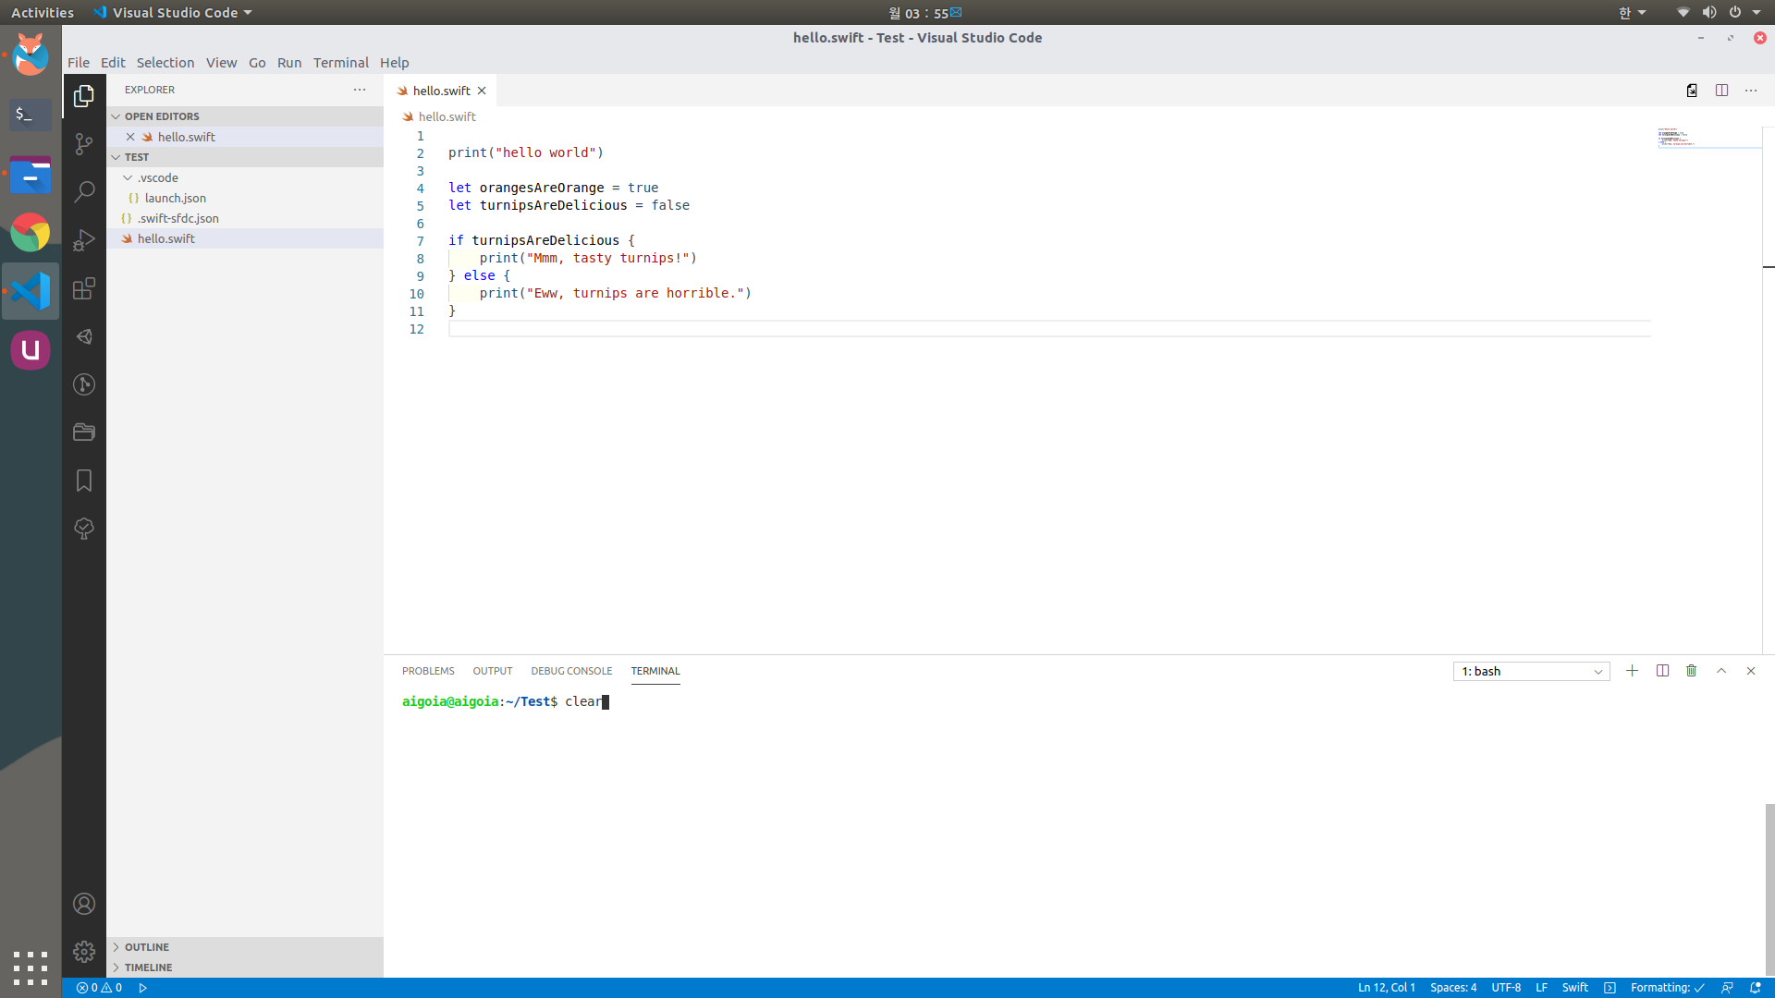Toggle split terminal in panel
1775x998 pixels.
point(1662,671)
